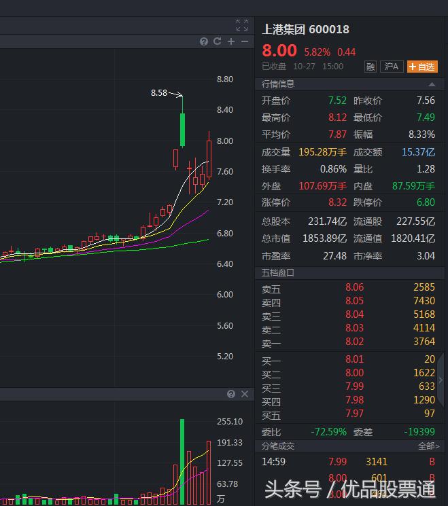Click the highest price 8.12

point(337,117)
